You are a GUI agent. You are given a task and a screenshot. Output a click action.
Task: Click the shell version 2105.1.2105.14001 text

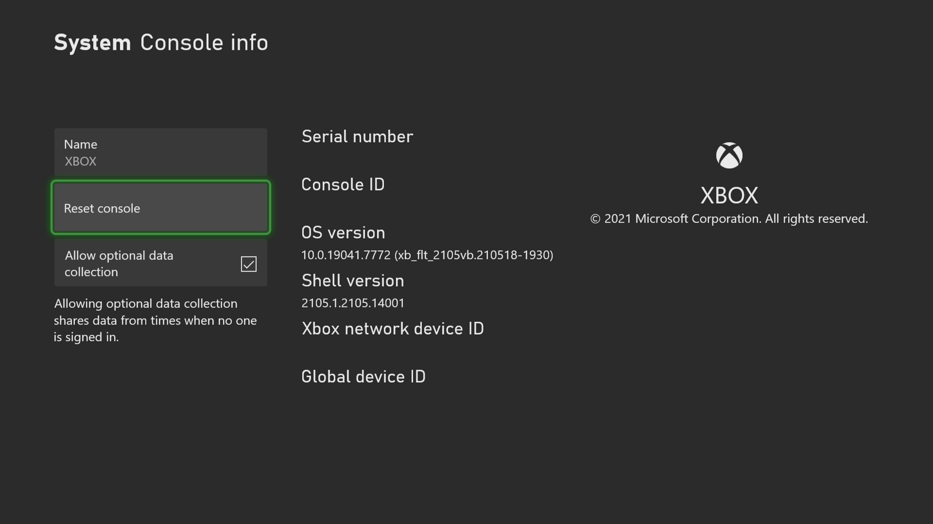(x=353, y=303)
